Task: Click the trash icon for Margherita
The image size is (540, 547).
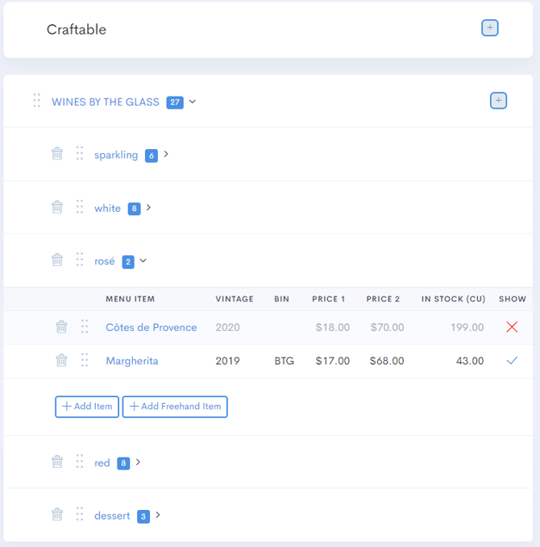Action: pyautogui.click(x=61, y=361)
